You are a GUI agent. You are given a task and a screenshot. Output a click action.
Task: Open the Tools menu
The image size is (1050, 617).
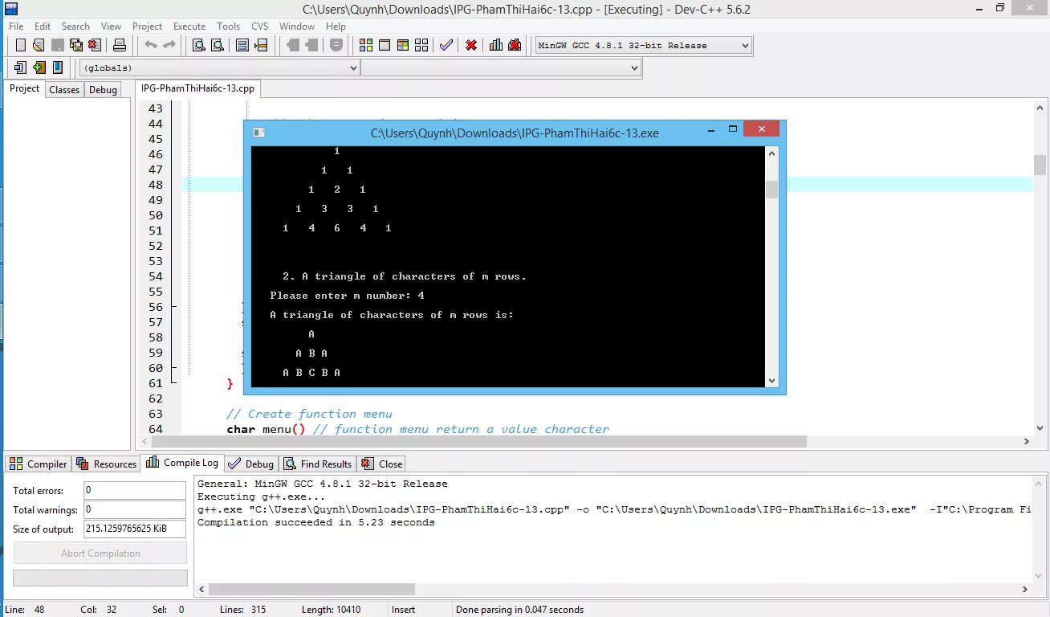228,27
